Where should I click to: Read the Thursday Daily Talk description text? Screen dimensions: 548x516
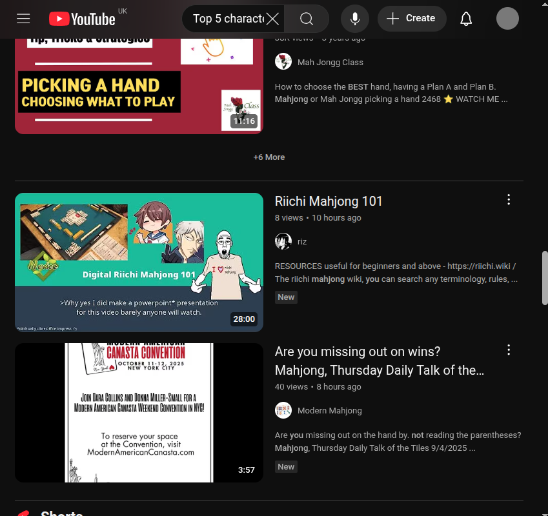[x=398, y=442]
